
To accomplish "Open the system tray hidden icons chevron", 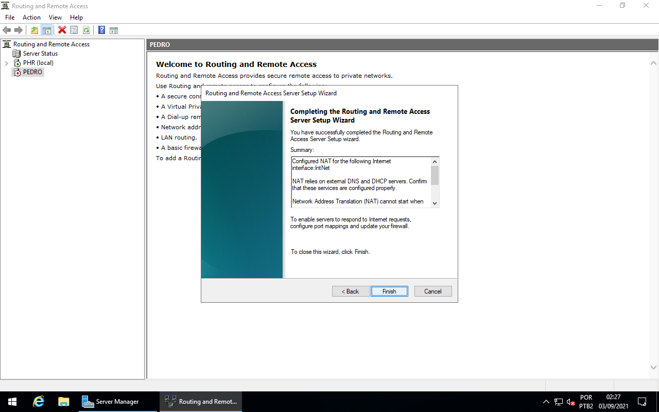I will (546, 401).
